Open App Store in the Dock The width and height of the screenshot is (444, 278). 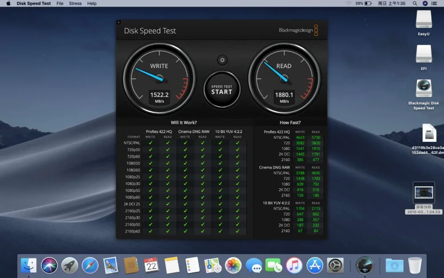(315, 266)
